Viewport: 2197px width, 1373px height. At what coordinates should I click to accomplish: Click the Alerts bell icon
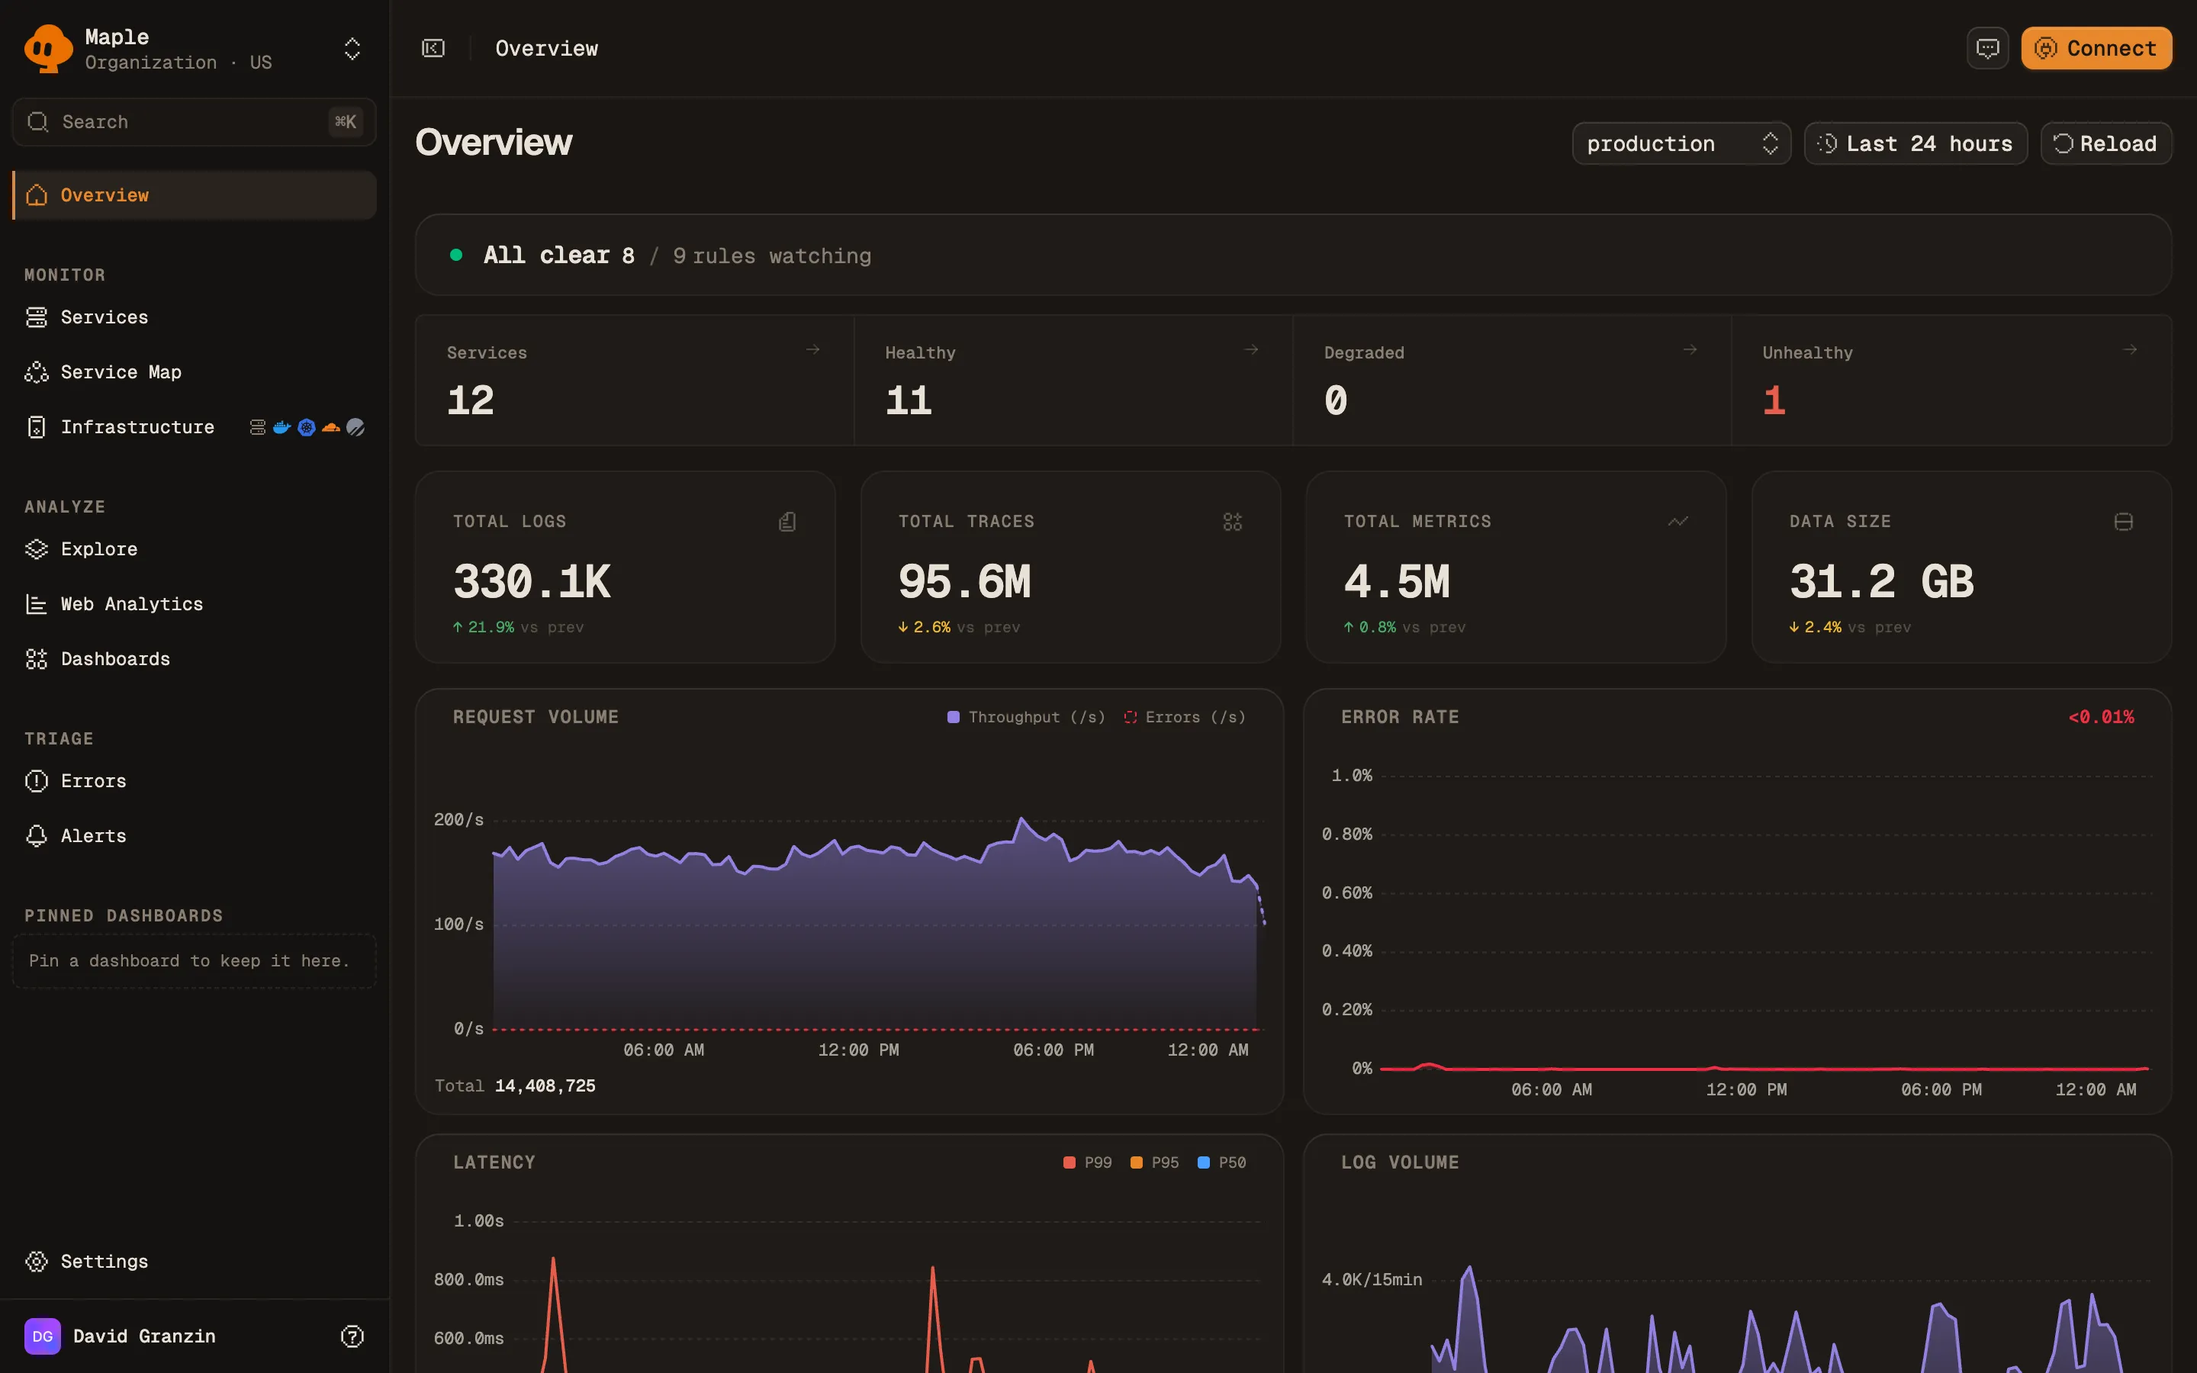(37, 836)
